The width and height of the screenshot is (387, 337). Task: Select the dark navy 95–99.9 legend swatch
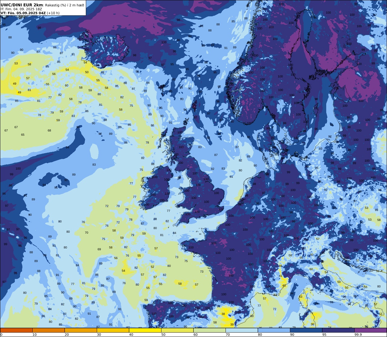click(338, 330)
